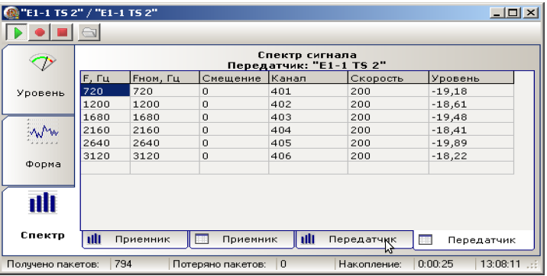This screenshot has width=547, height=276.
Task: Click channel cell 402
Action: click(x=308, y=104)
